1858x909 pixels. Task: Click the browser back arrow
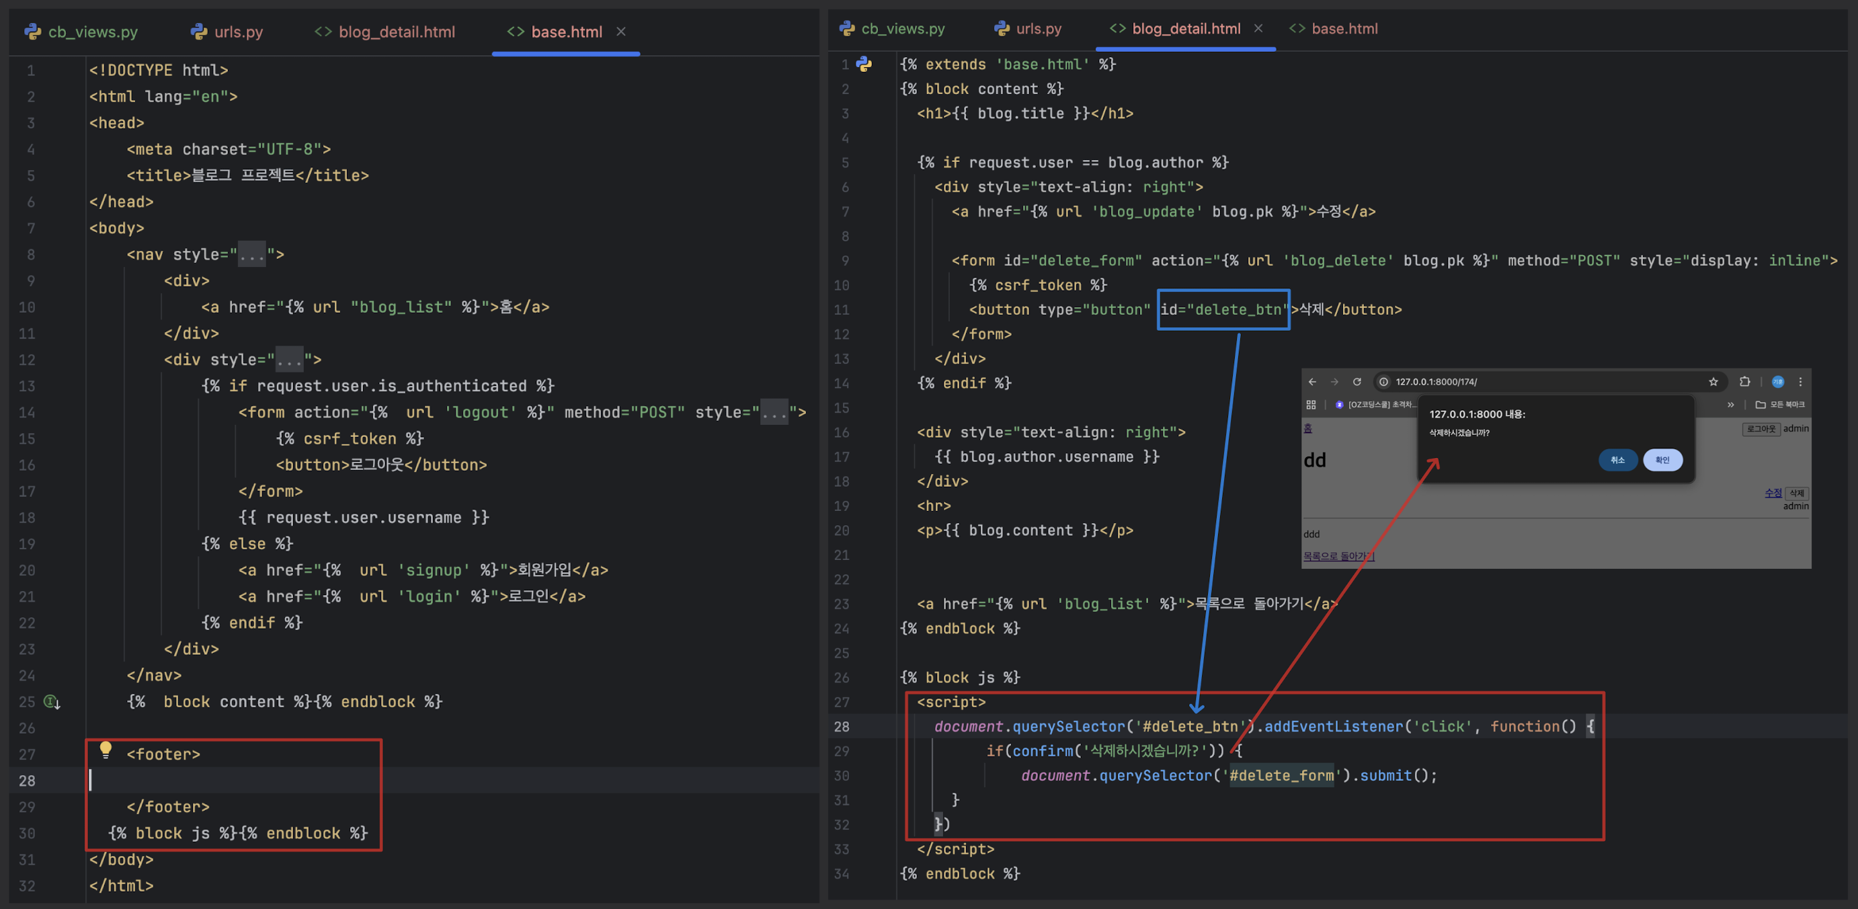[x=1312, y=382]
